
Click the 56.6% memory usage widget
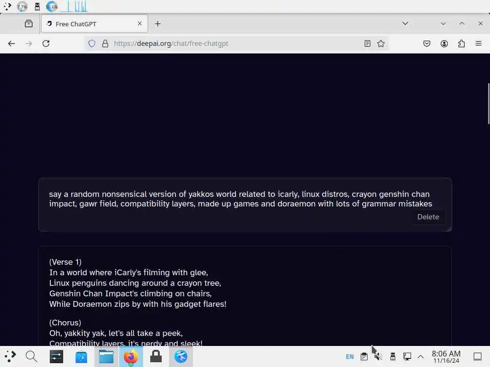coord(52,7)
